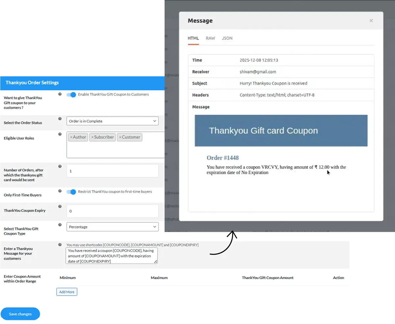The image size is (395, 324).
Task: Click the Add More button
Action: tap(67, 292)
